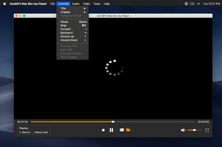Choose Stop from the Controls menu

tap(73, 26)
